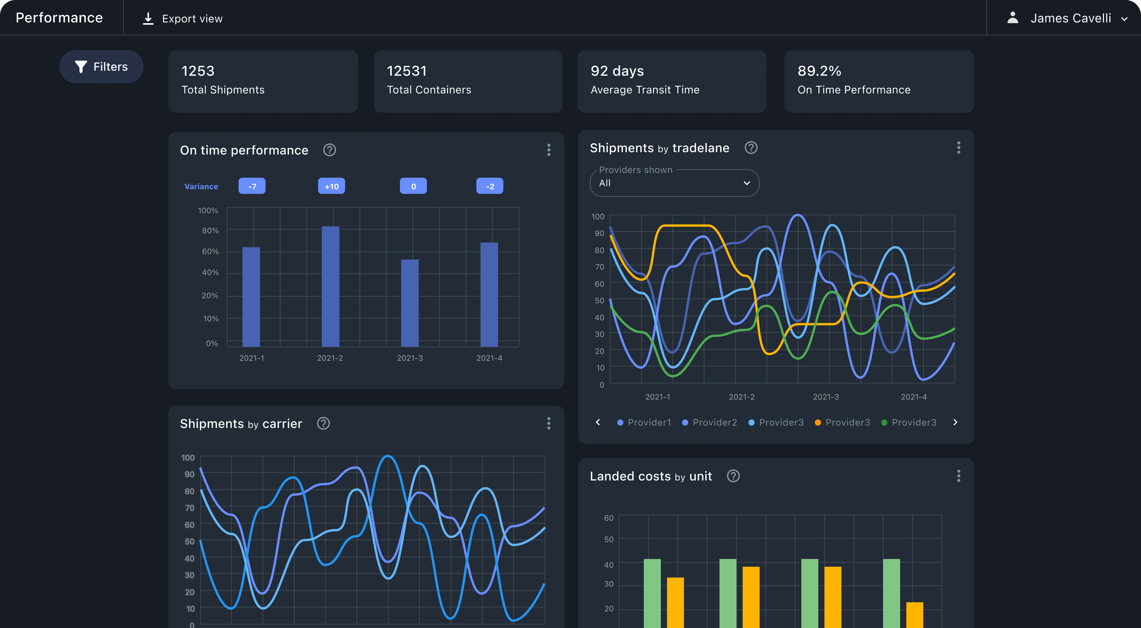
Task: Click the Performance page title
Action: click(59, 18)
